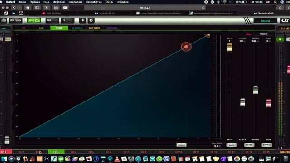Click the threshold slider handle below graph
Viewport: 290px width, 163px height.
(x=181, y=145)
